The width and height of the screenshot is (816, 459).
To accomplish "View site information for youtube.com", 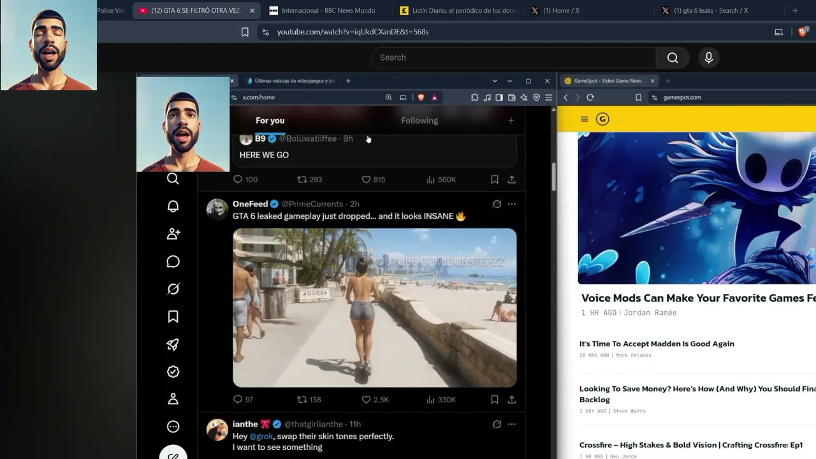I will click(265, 32).
